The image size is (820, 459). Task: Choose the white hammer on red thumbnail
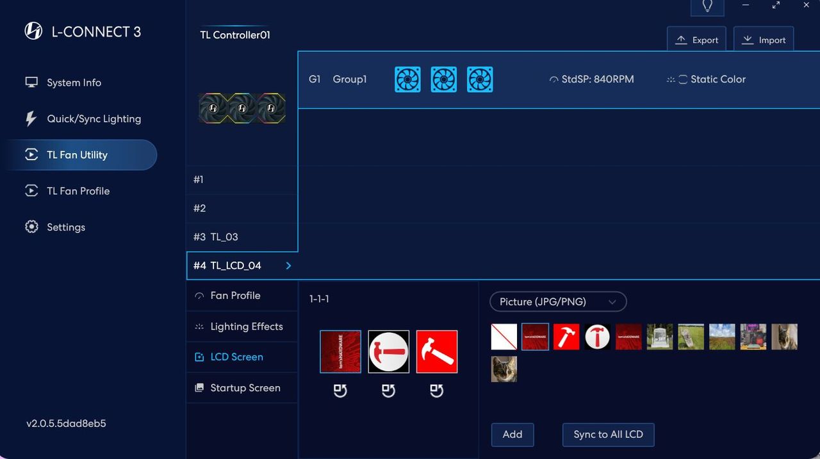566,337
